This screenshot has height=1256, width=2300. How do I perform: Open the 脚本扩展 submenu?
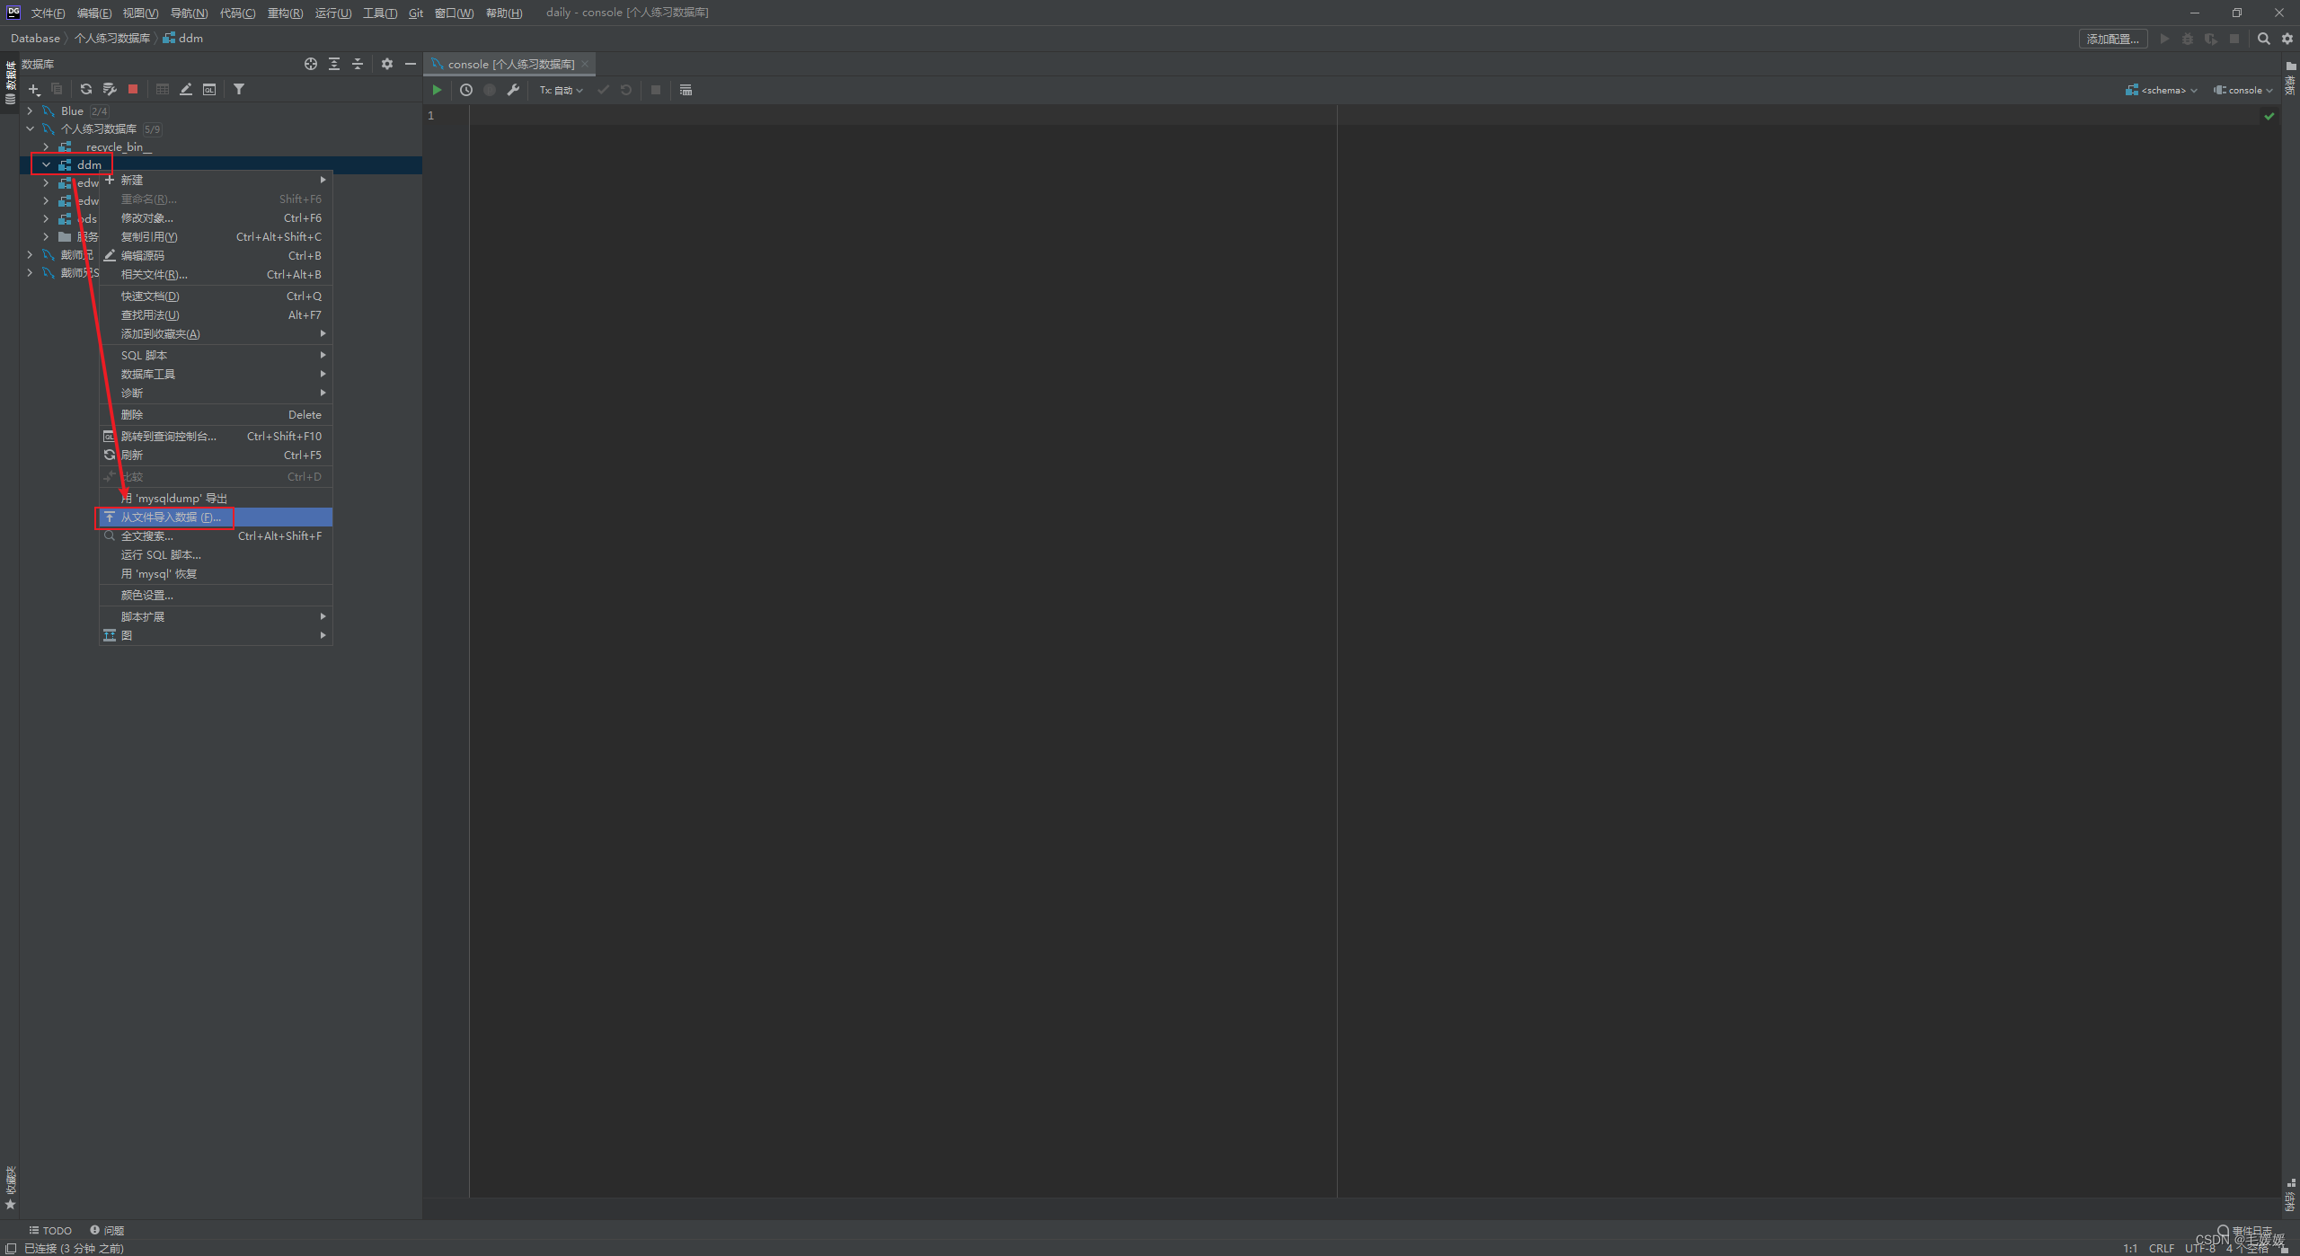216,616
